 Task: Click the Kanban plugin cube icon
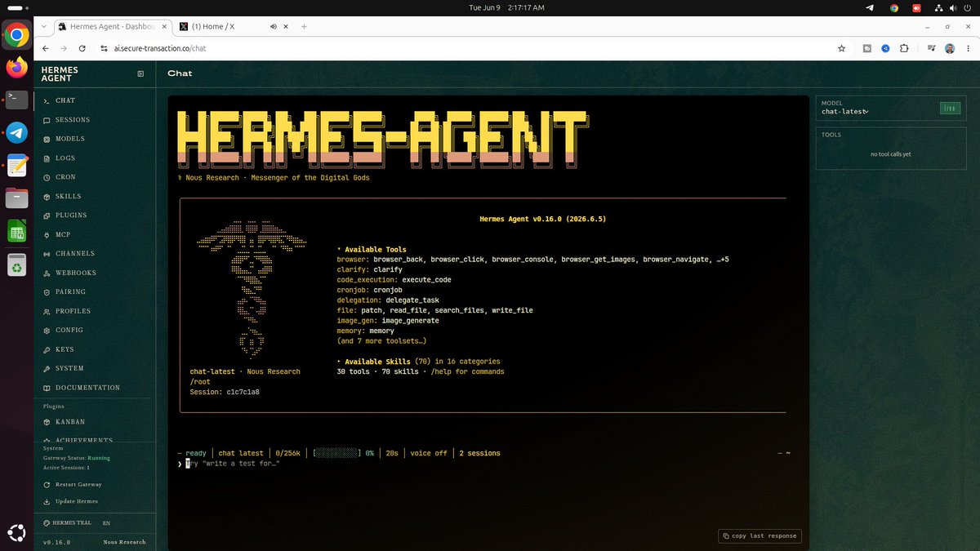point(47,422)
